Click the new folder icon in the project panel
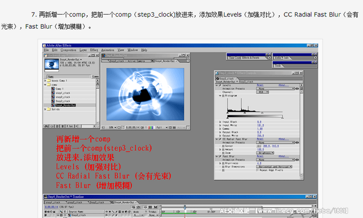The width and height of the screenshot is (363, 218). click(x=52, y=126)
